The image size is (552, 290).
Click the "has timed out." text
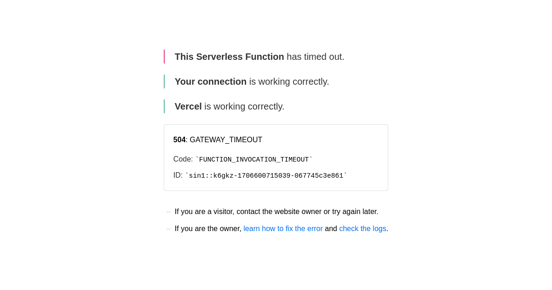tap(315, 57)
